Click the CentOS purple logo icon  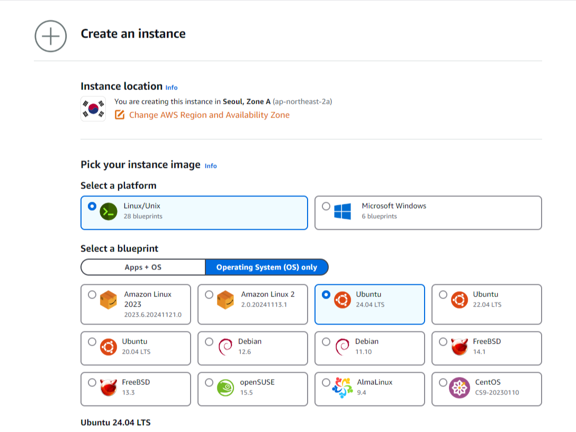(x=459, y=388)
